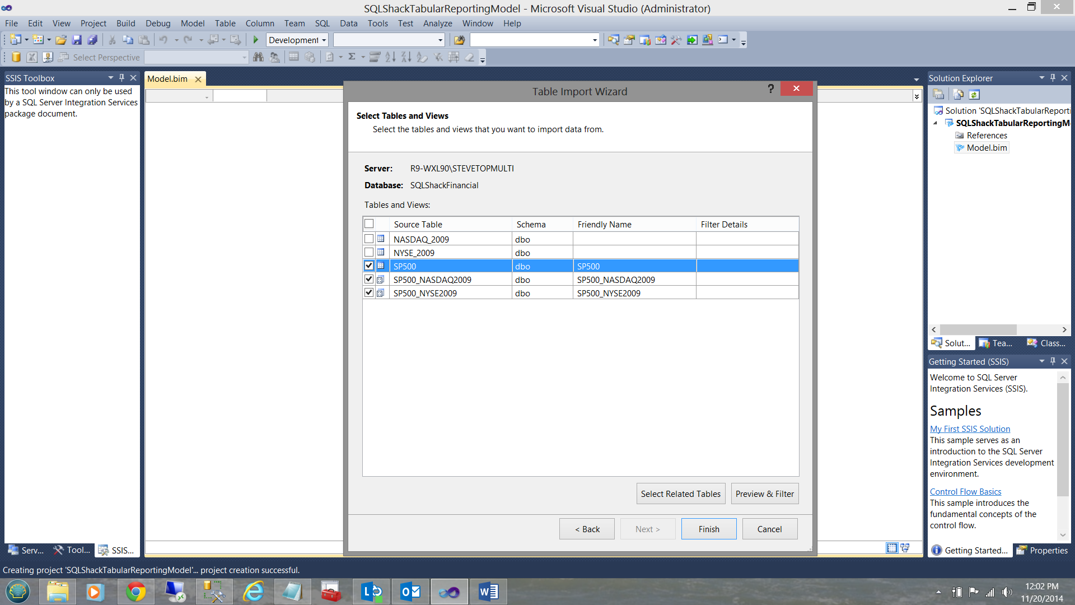Uncheck the SP500_NYSE2009 view checkbox
The width and height of the screenshot is (1075, 605).
click(x=369, y=293)
